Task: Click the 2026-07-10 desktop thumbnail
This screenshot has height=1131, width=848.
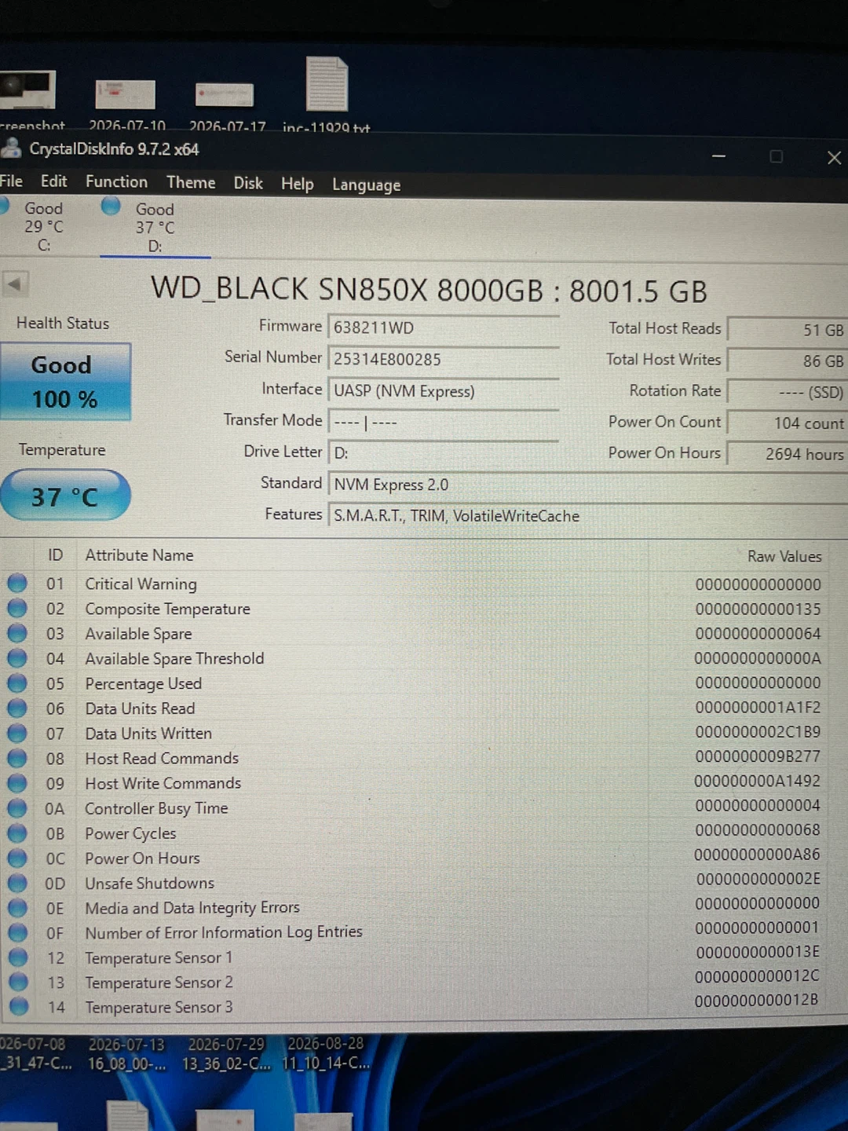Action: click(126, 94)
